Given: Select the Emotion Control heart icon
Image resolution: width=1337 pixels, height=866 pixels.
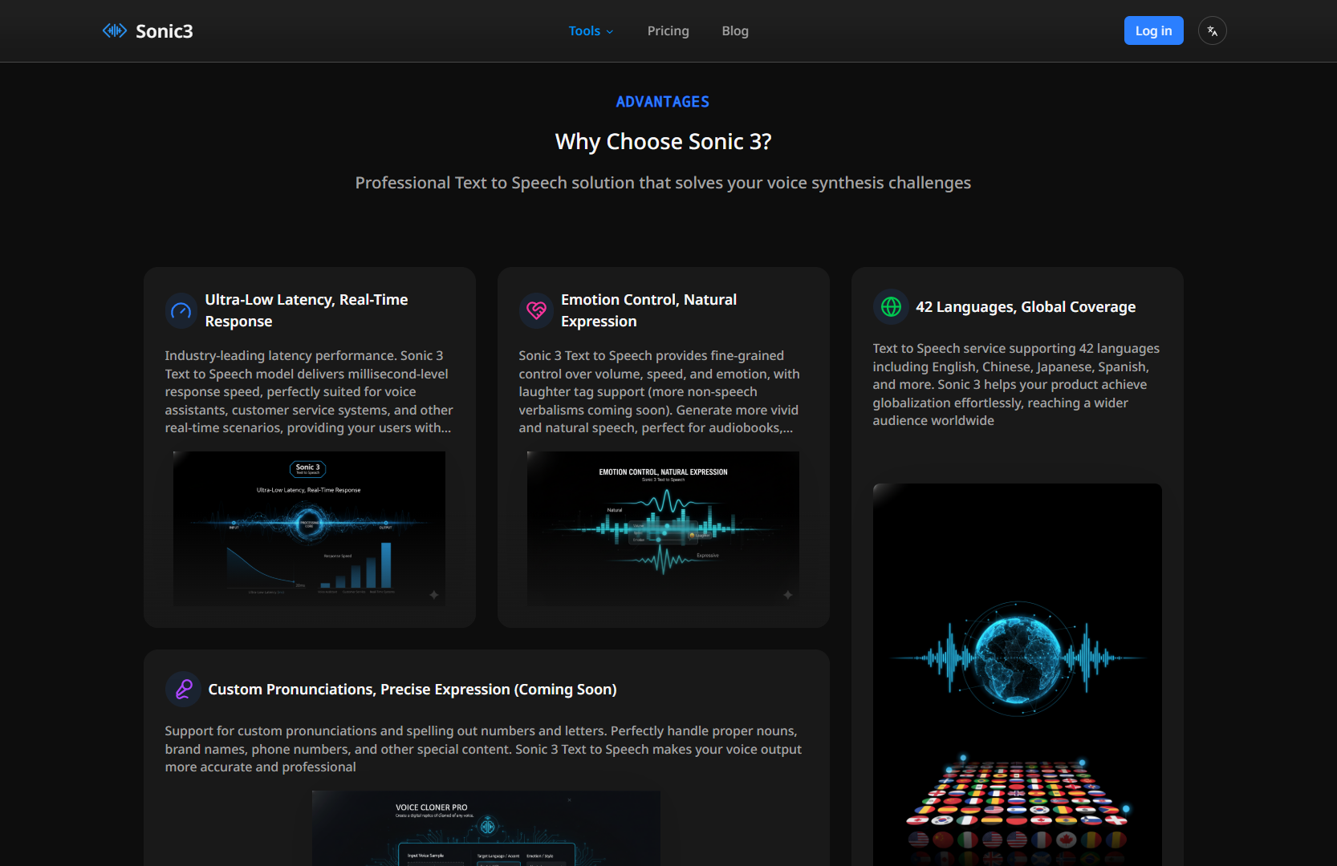Looking at the screenshot, I should tap(535, 310).
